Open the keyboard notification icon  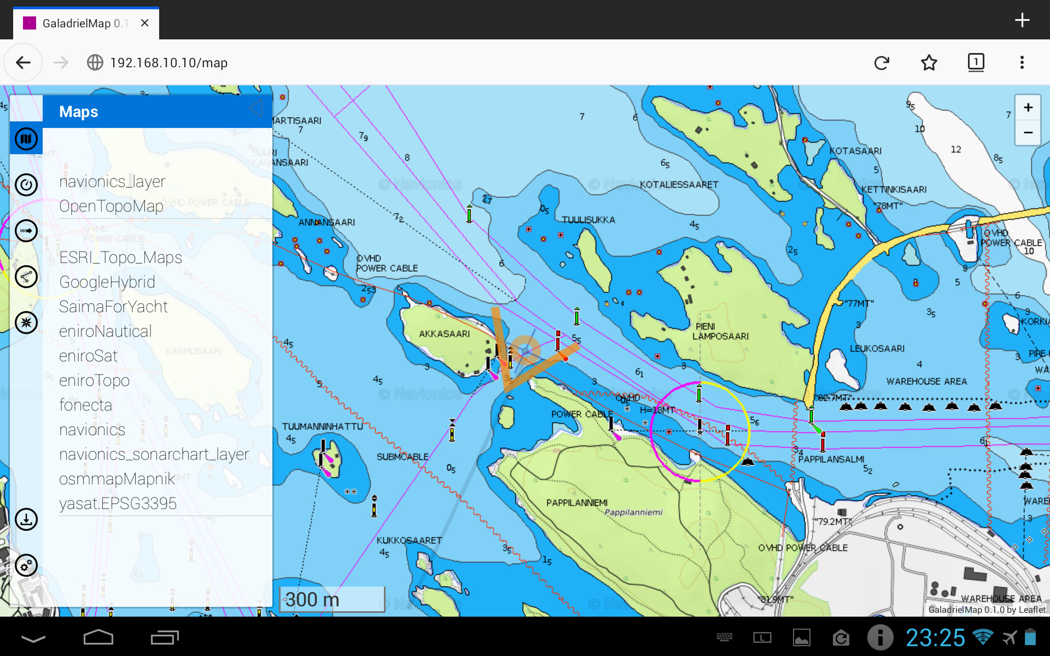[725, 637]
